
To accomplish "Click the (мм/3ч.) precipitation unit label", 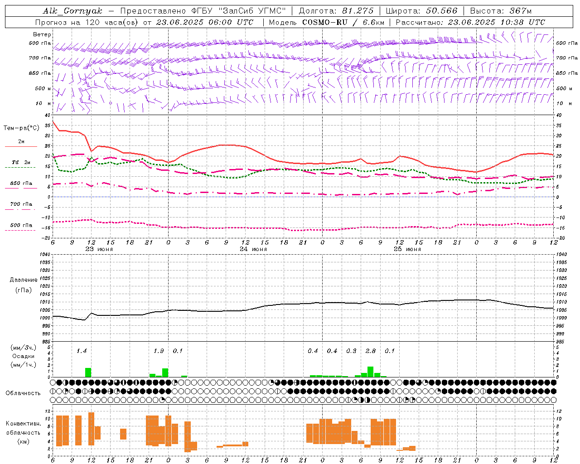I will [24, 348].
